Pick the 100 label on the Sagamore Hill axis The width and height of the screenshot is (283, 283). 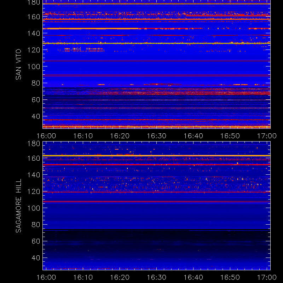pos(34,208)
